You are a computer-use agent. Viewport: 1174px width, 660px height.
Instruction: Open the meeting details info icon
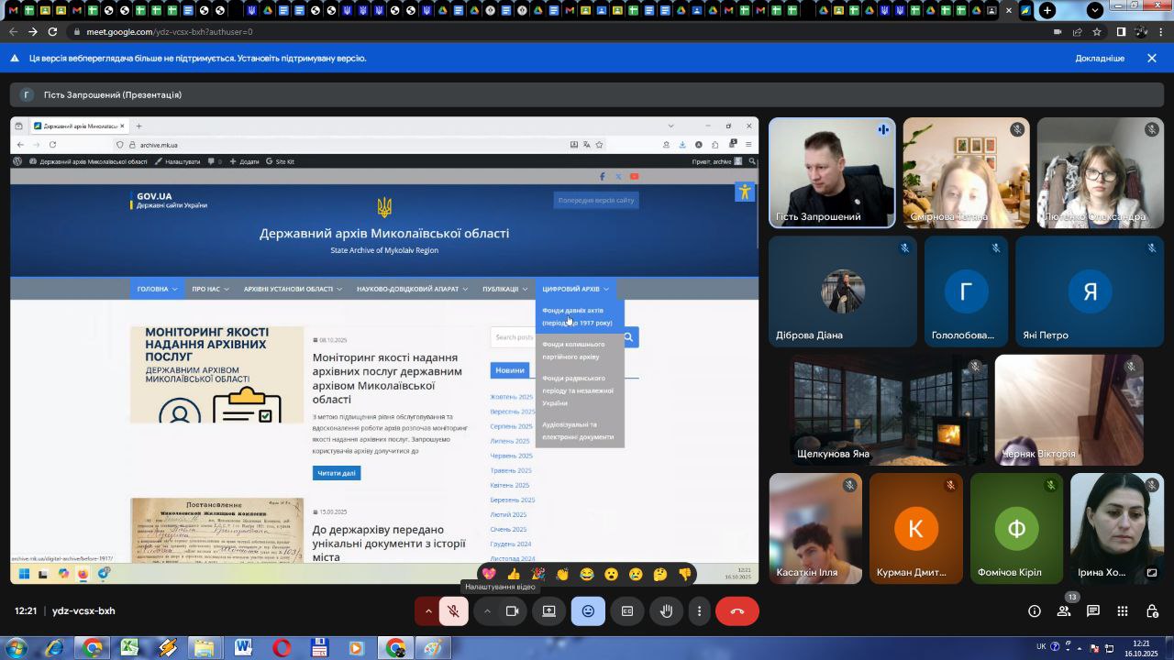click(x=1035, y=611)
